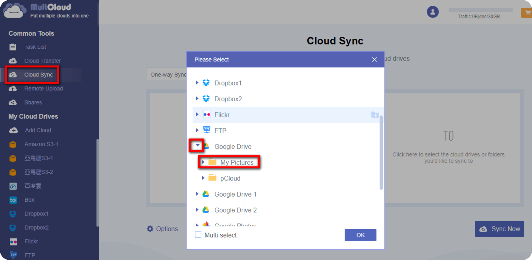Select the pCloud folder in the tree

[x=230, y=178]
